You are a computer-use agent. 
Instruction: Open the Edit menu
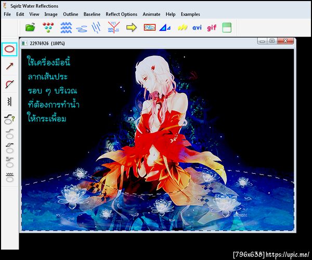point(20,15)
